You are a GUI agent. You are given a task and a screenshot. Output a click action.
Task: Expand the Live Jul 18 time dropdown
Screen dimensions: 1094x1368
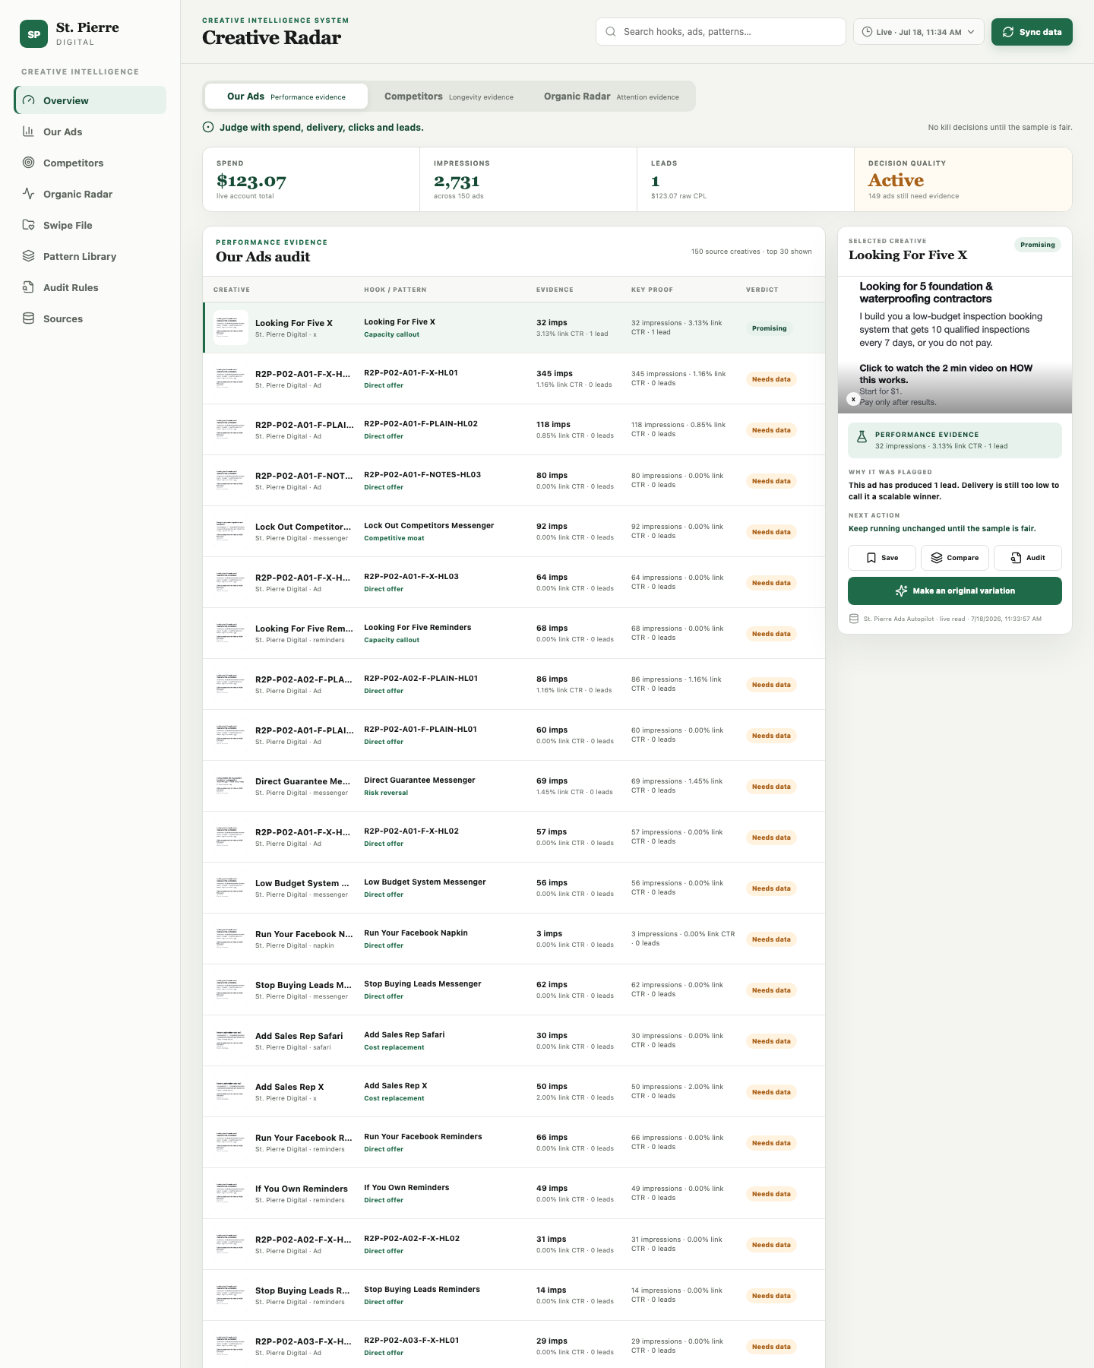(x=919, y=32)
